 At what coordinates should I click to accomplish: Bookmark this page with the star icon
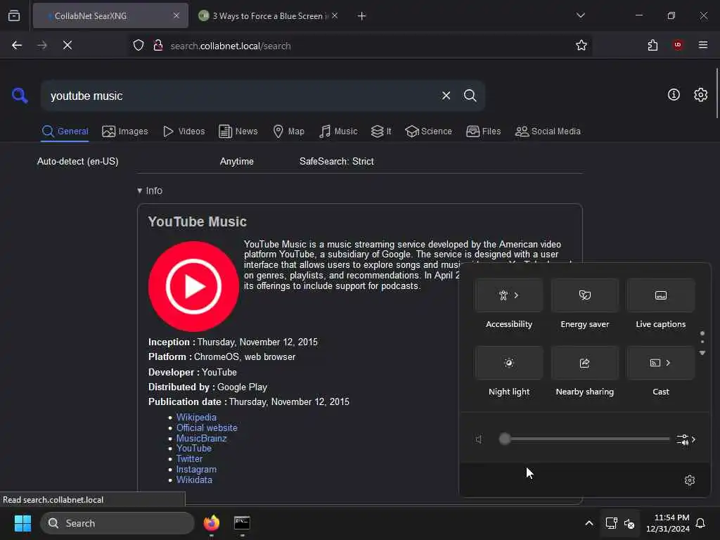(x=581, y=45)
